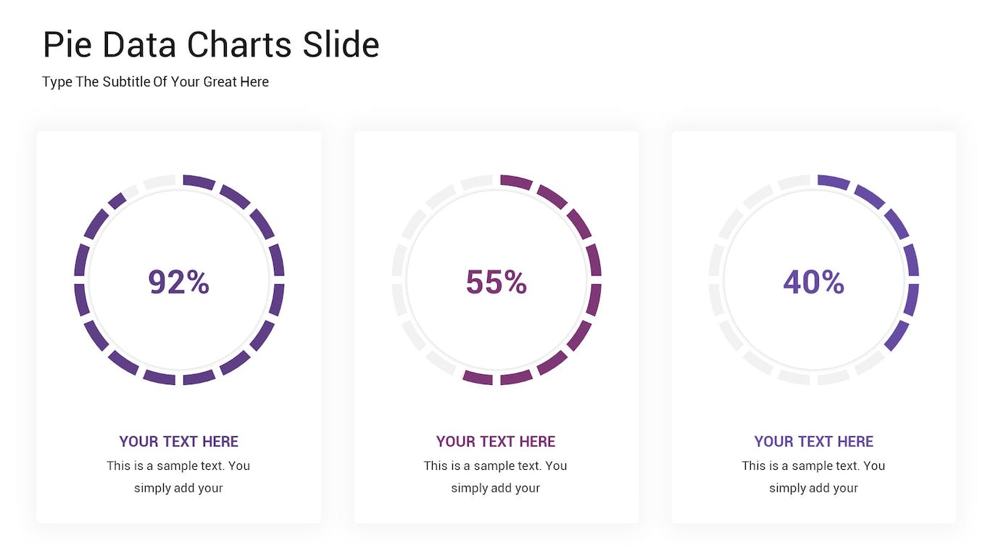Select "YOUR TEXT HERE" heading under the 55% chart
The width and height of the screenshot is (993, 559).
pyautogui.click(x=496, y=442)
